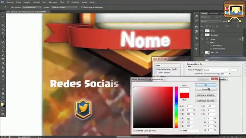Image resolution: width=246 pixels, height=138 pixels.
Task: Select the Blur tool
Action: pos(3,67)
